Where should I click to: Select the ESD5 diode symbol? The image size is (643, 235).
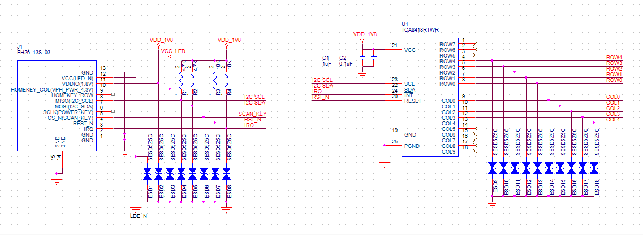tap(192, 173)
